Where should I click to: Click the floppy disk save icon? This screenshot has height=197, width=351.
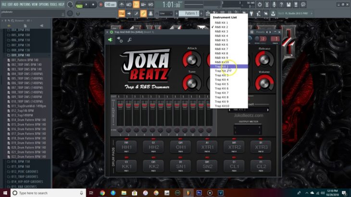pyautogui.click(x=288, y=4)
